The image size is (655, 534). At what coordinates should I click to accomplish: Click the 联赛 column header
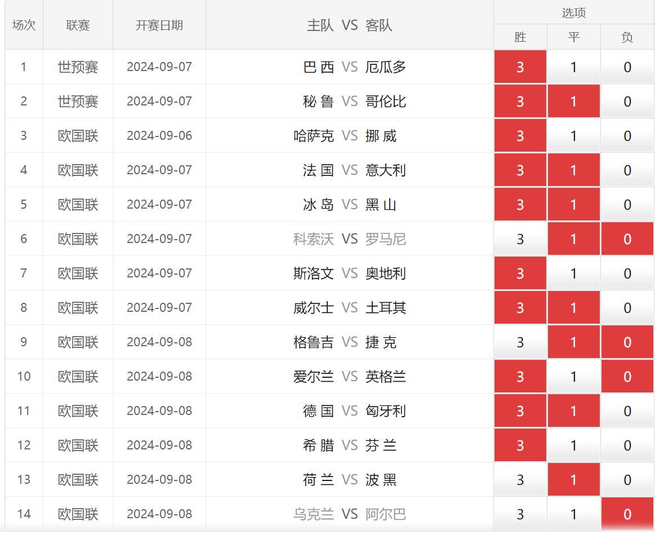78,25
